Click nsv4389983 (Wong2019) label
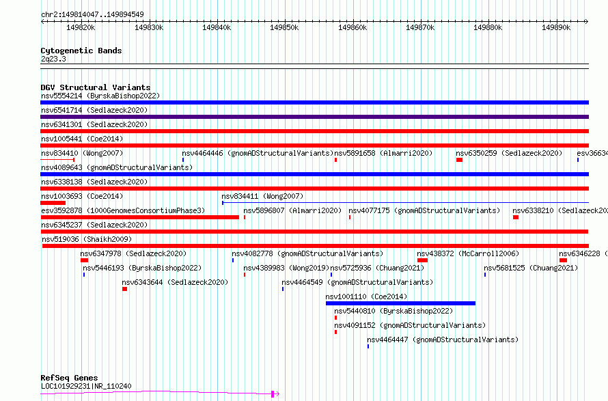Image resolution: width=608 pixels, height=401 pixels. coord(286,268)
